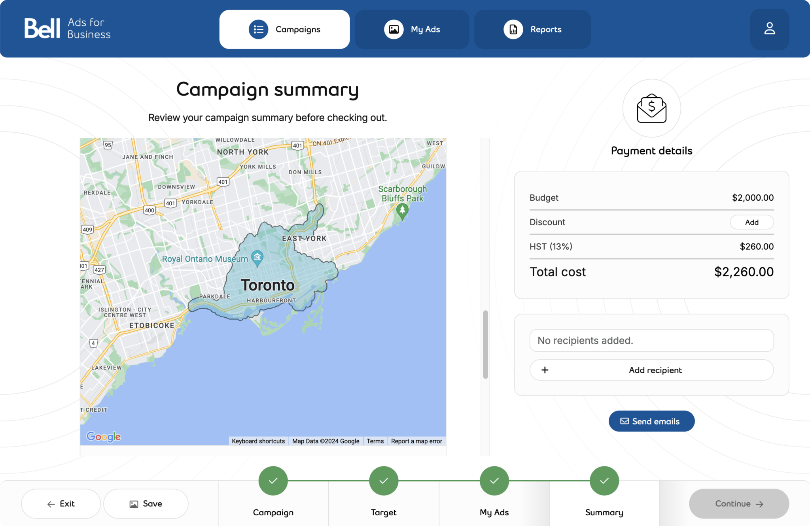This screenshot has width=810, height=526.
Task: Open the Terms link below the map
Action: [375, 441]
